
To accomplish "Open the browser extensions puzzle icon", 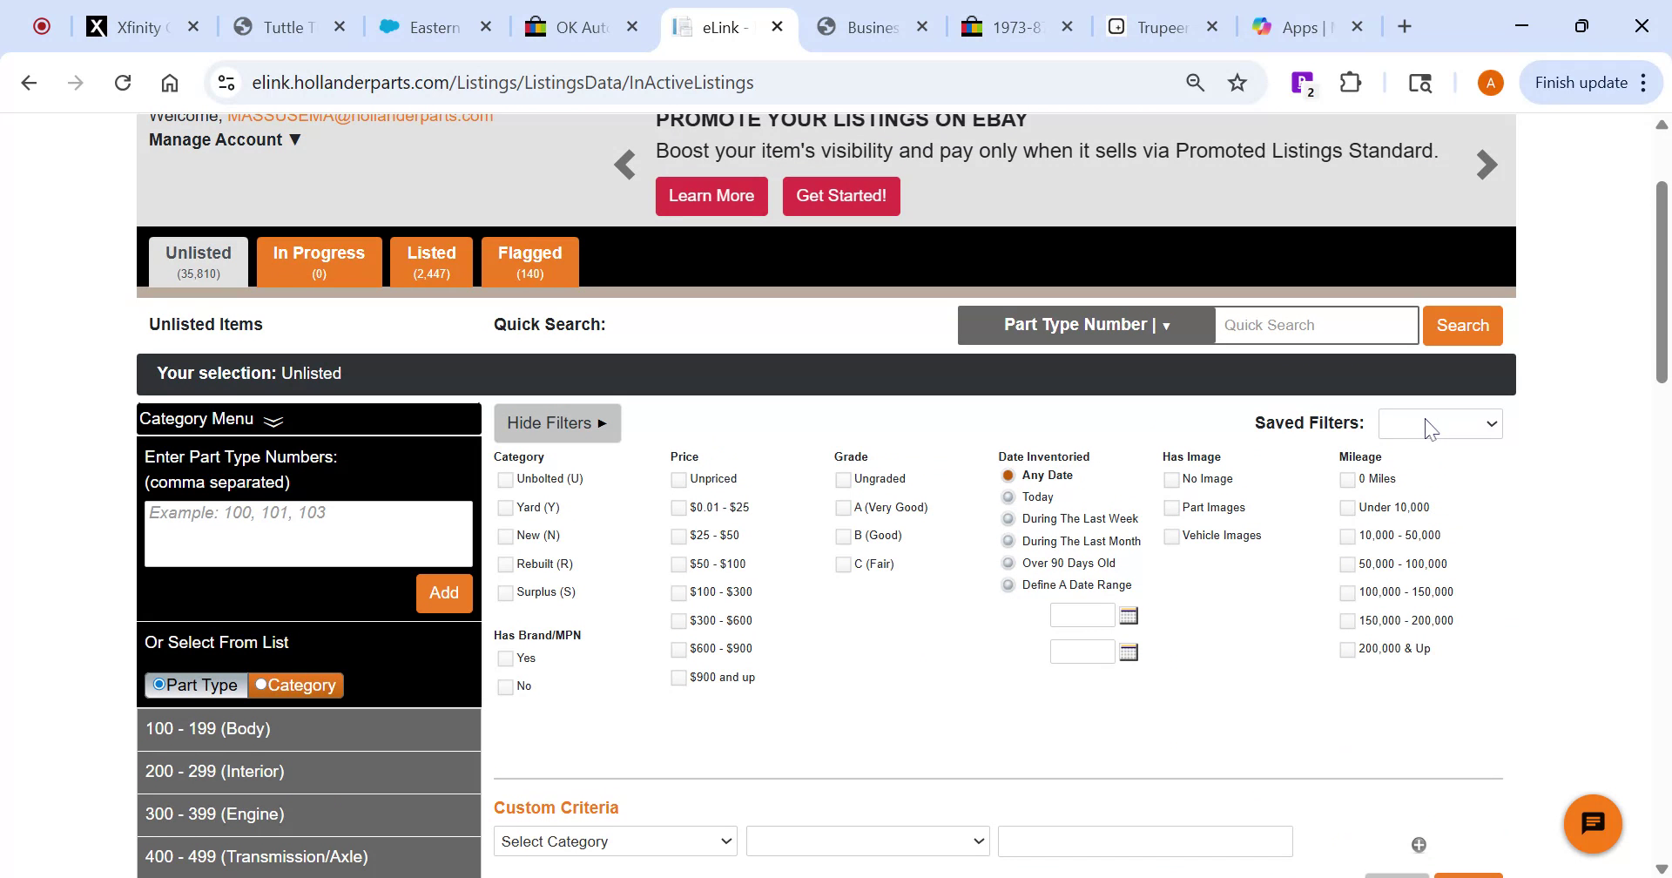I will (x=1350, y=82).
